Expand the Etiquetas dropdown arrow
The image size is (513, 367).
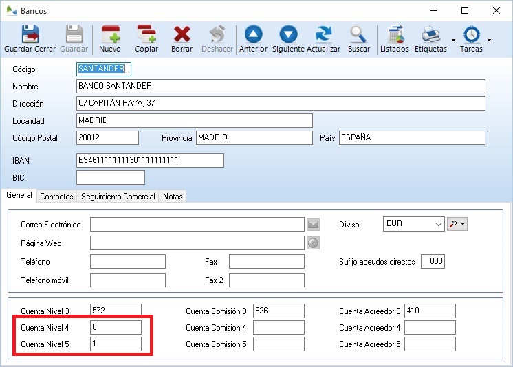coord(453,40)
